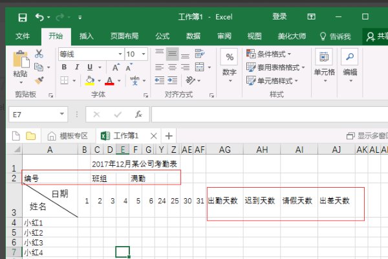Click text Orientation icon
388x259 pixels.
coord(190,80)
